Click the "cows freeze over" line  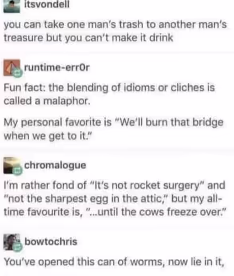click(x=115, y=212)
